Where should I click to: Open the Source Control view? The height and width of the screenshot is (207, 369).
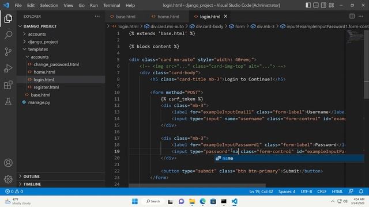[x=8, y=51]
